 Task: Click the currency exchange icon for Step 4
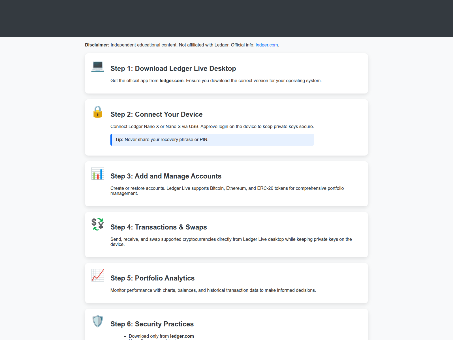(x=97, y=224)
